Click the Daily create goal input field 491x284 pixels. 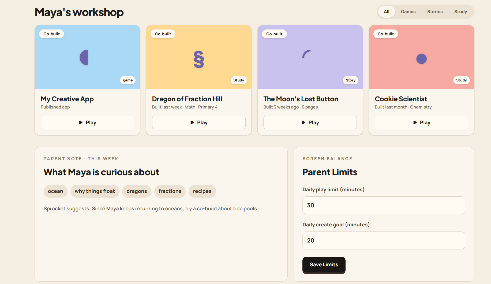pos(384,240)
